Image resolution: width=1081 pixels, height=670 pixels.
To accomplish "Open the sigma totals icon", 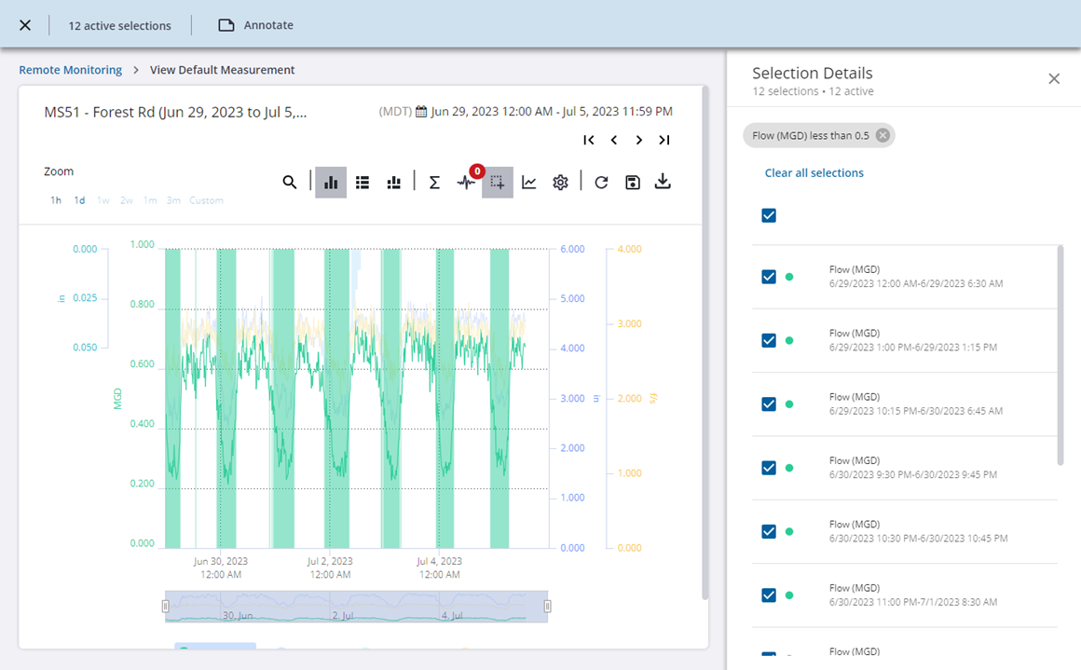I will [434, 183].
